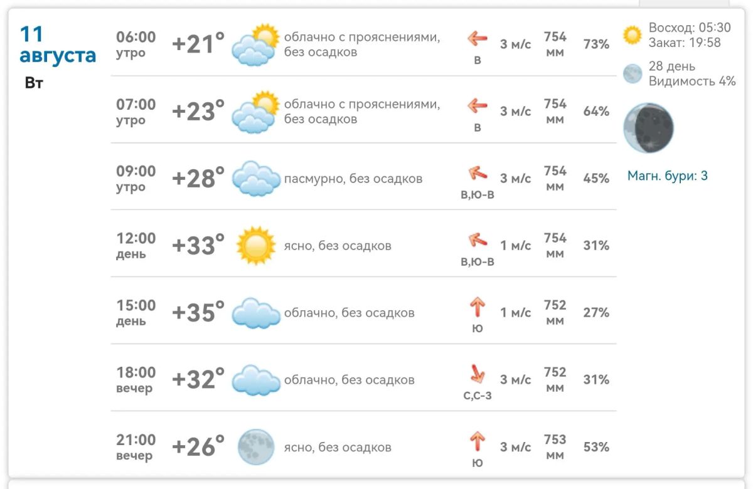Click the small moon icon beside 28 день
The image size is (753, 489).
[633, 73]
